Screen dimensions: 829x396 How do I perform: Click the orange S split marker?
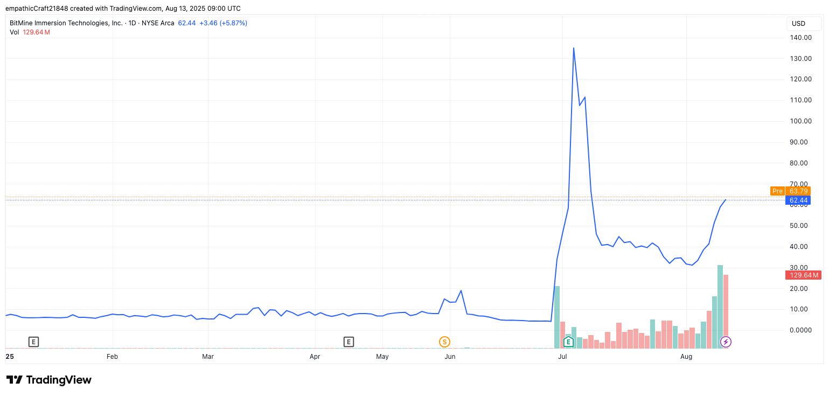click(x=444, y=342)
